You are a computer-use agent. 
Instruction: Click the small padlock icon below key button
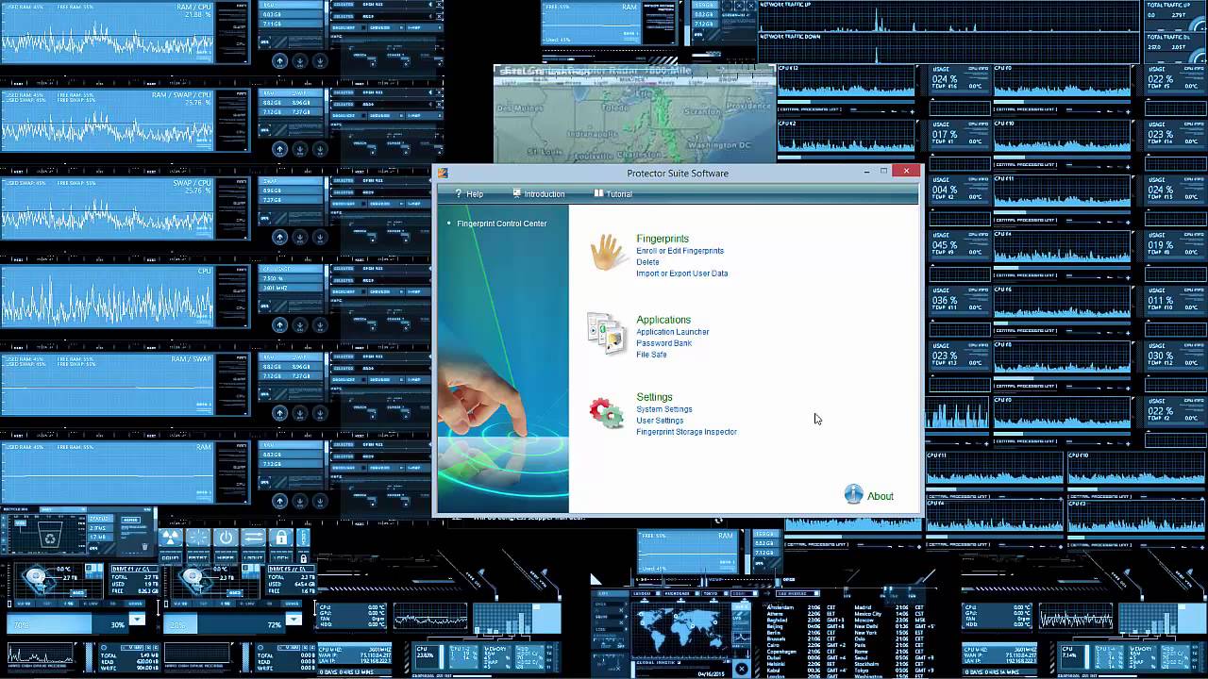pos(303,558)
